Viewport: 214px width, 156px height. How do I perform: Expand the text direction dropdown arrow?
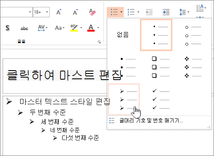205,8
